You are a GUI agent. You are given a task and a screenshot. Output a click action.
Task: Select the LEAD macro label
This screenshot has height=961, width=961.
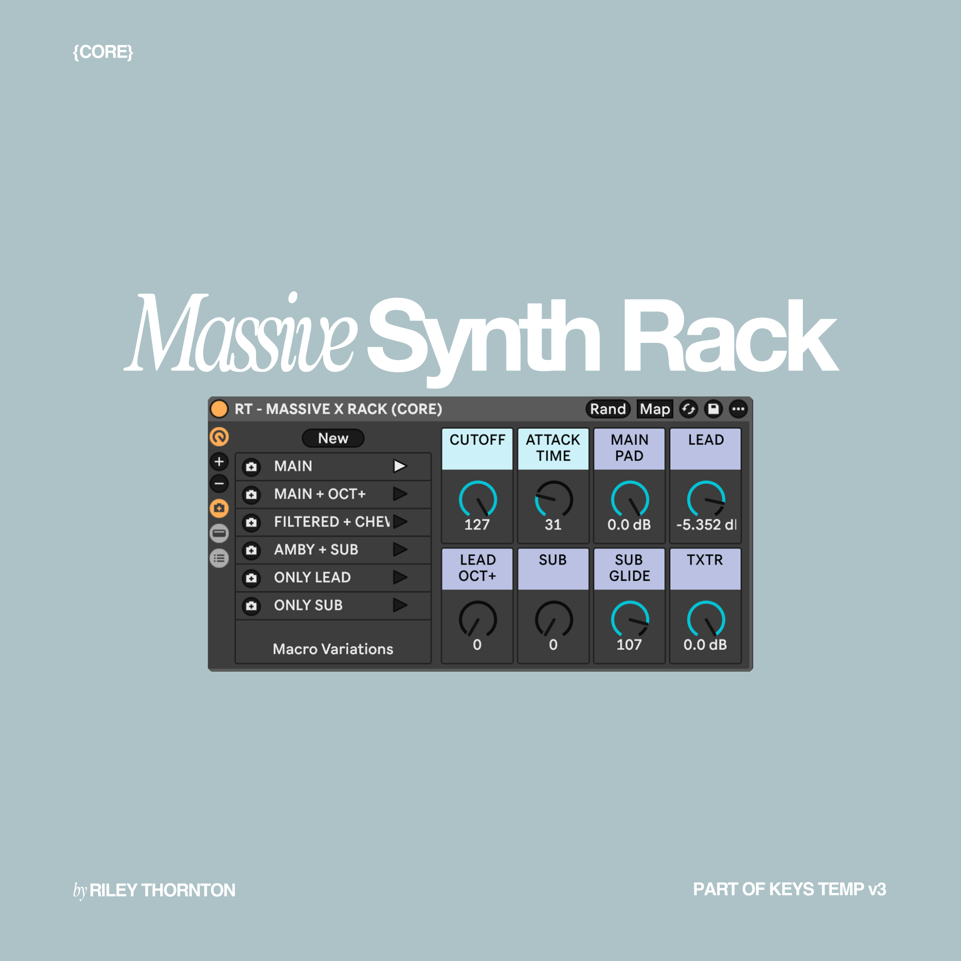click(x=706, y=449)
